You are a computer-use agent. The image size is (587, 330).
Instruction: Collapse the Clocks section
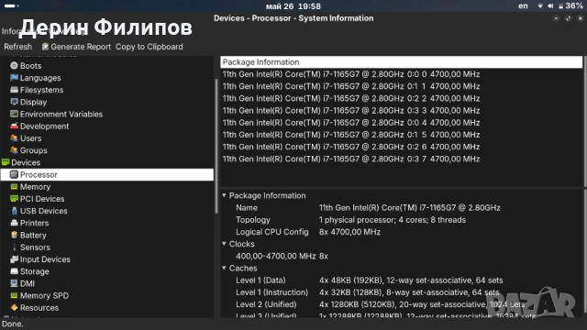point(224,244)
